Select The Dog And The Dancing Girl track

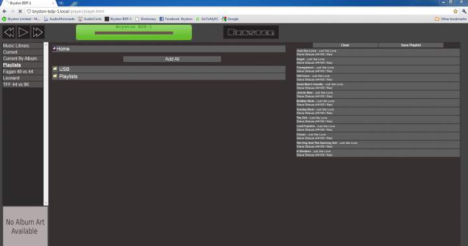378,144
